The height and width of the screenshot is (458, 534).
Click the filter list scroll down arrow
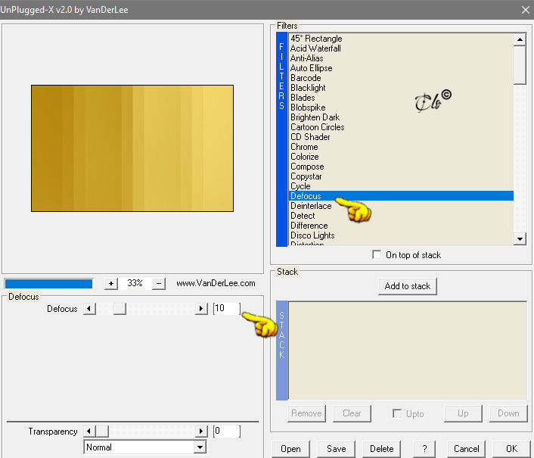520,239
